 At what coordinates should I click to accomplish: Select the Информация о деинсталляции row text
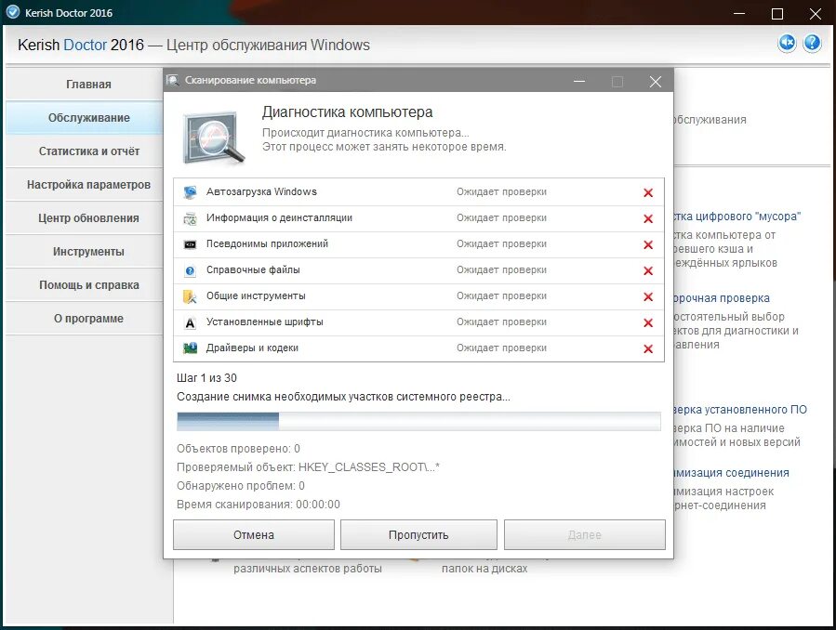click(279, 217)
